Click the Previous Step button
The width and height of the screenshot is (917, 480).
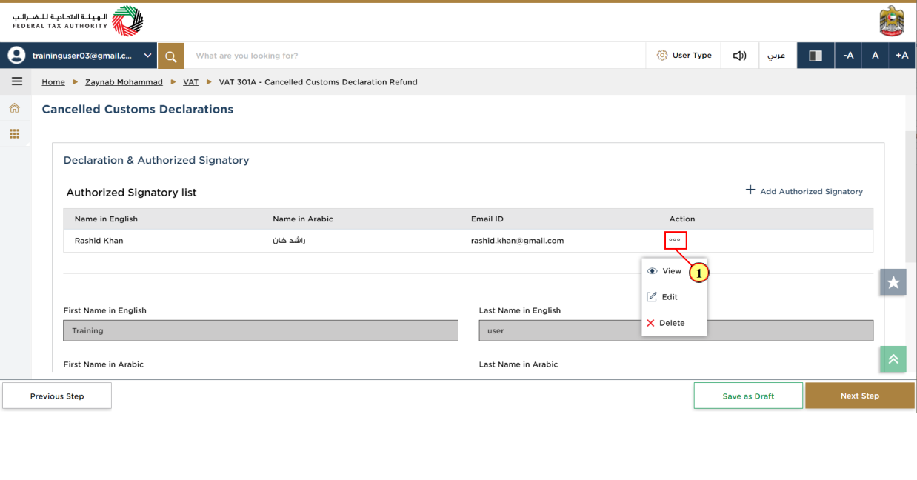[x=57, y=396]
